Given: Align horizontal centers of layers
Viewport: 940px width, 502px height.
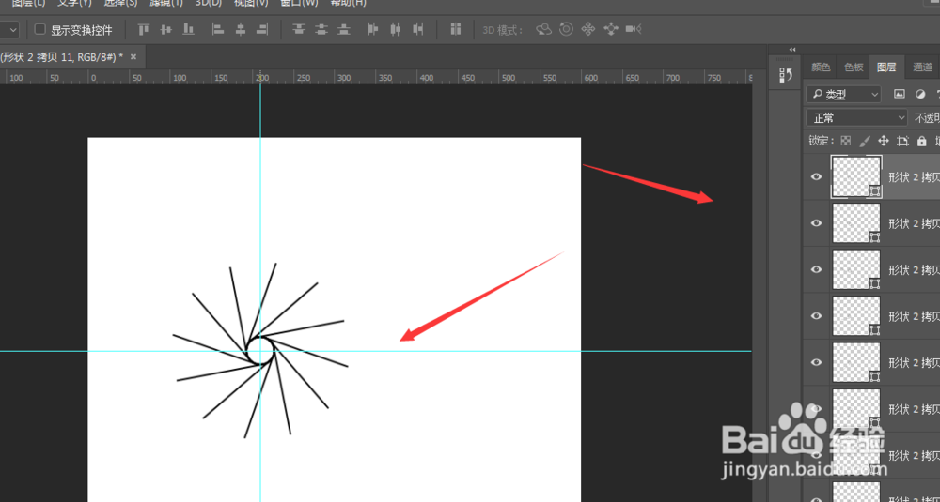Looking at the screenshot, I should [x=241, y=29].
